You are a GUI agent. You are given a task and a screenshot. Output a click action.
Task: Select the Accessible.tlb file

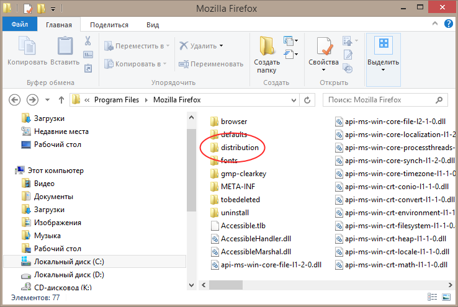click(238, 226)
